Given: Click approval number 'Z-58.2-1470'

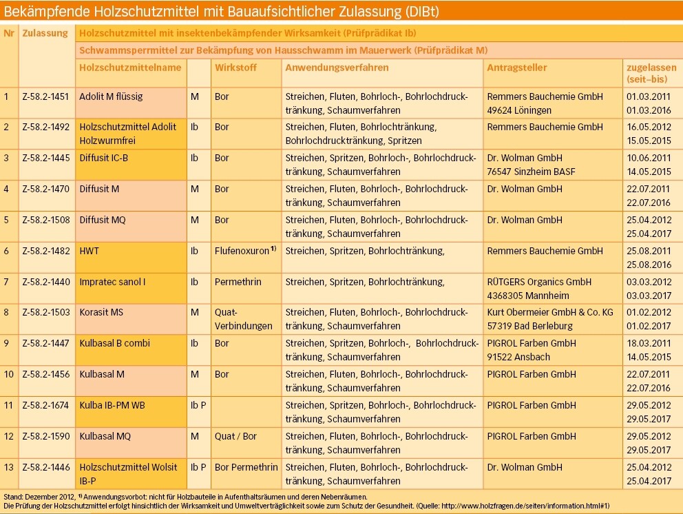Looking at the screenshot, I should click(x=45, y=189).
